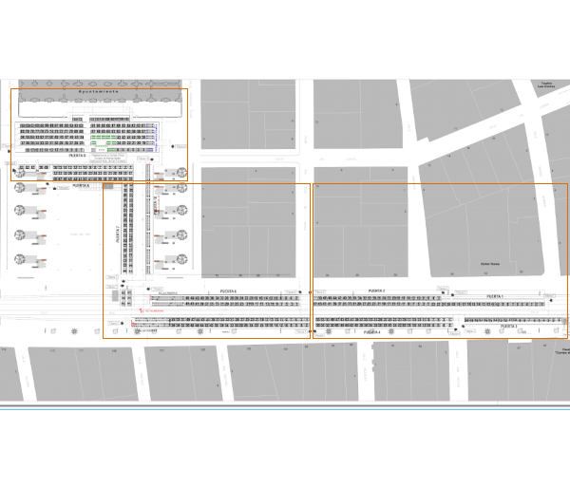Click the PUERTA 1 gate label
This screenshot has width=570, height=487.
495,296
